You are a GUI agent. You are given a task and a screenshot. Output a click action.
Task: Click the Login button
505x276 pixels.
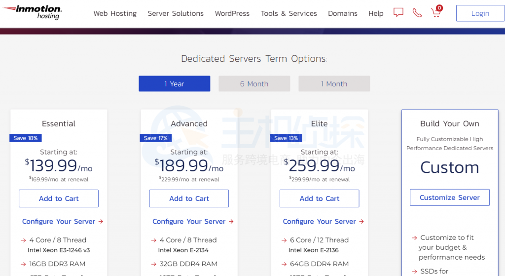480,13
